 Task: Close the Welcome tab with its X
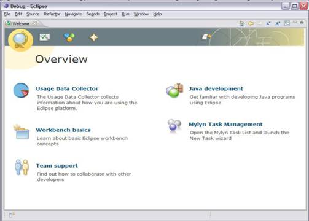[35, 23]
